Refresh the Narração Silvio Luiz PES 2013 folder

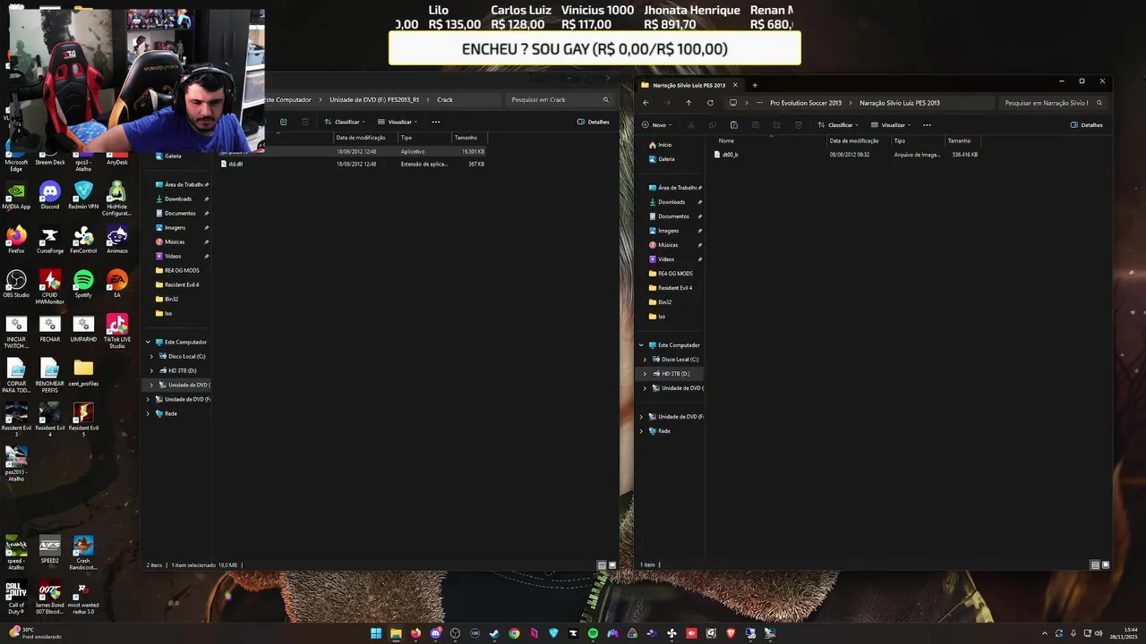tap(710, 103)
